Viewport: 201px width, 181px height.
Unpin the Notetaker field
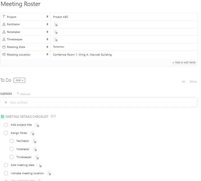coord(47,32)
